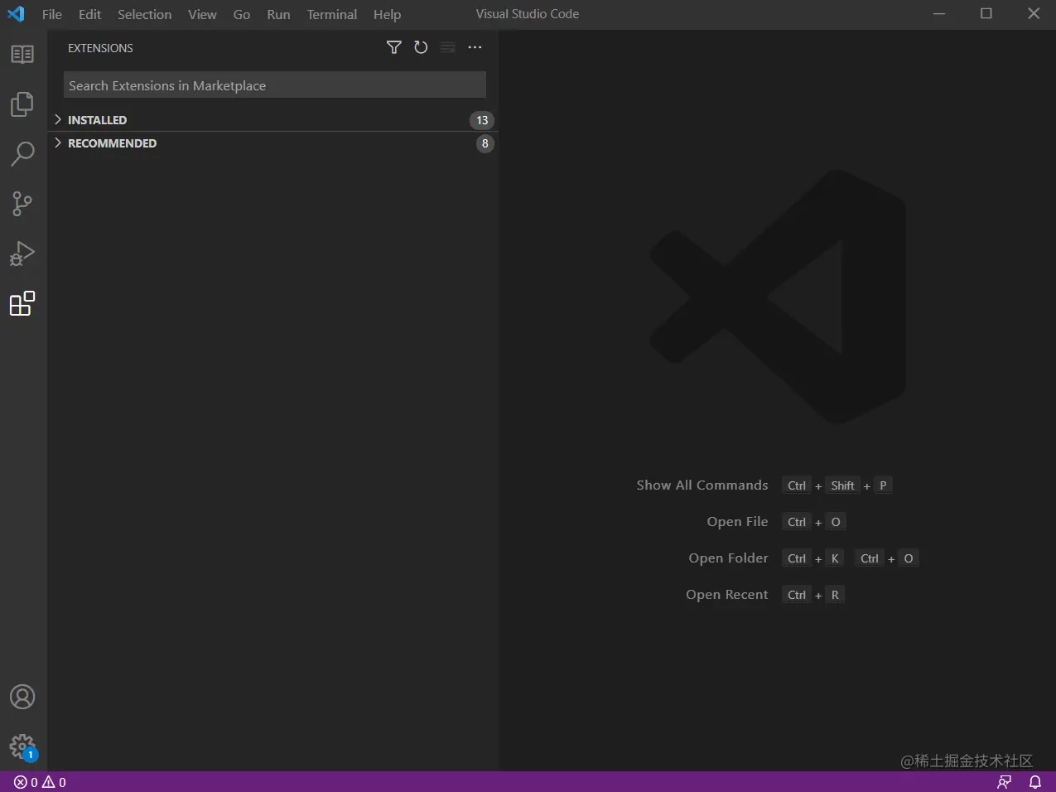Open the File menu

[52, 14]
